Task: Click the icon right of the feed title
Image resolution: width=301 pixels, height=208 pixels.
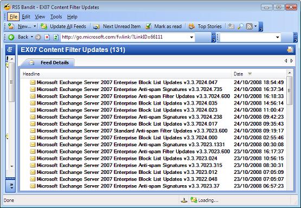Action: click(290, 50)
